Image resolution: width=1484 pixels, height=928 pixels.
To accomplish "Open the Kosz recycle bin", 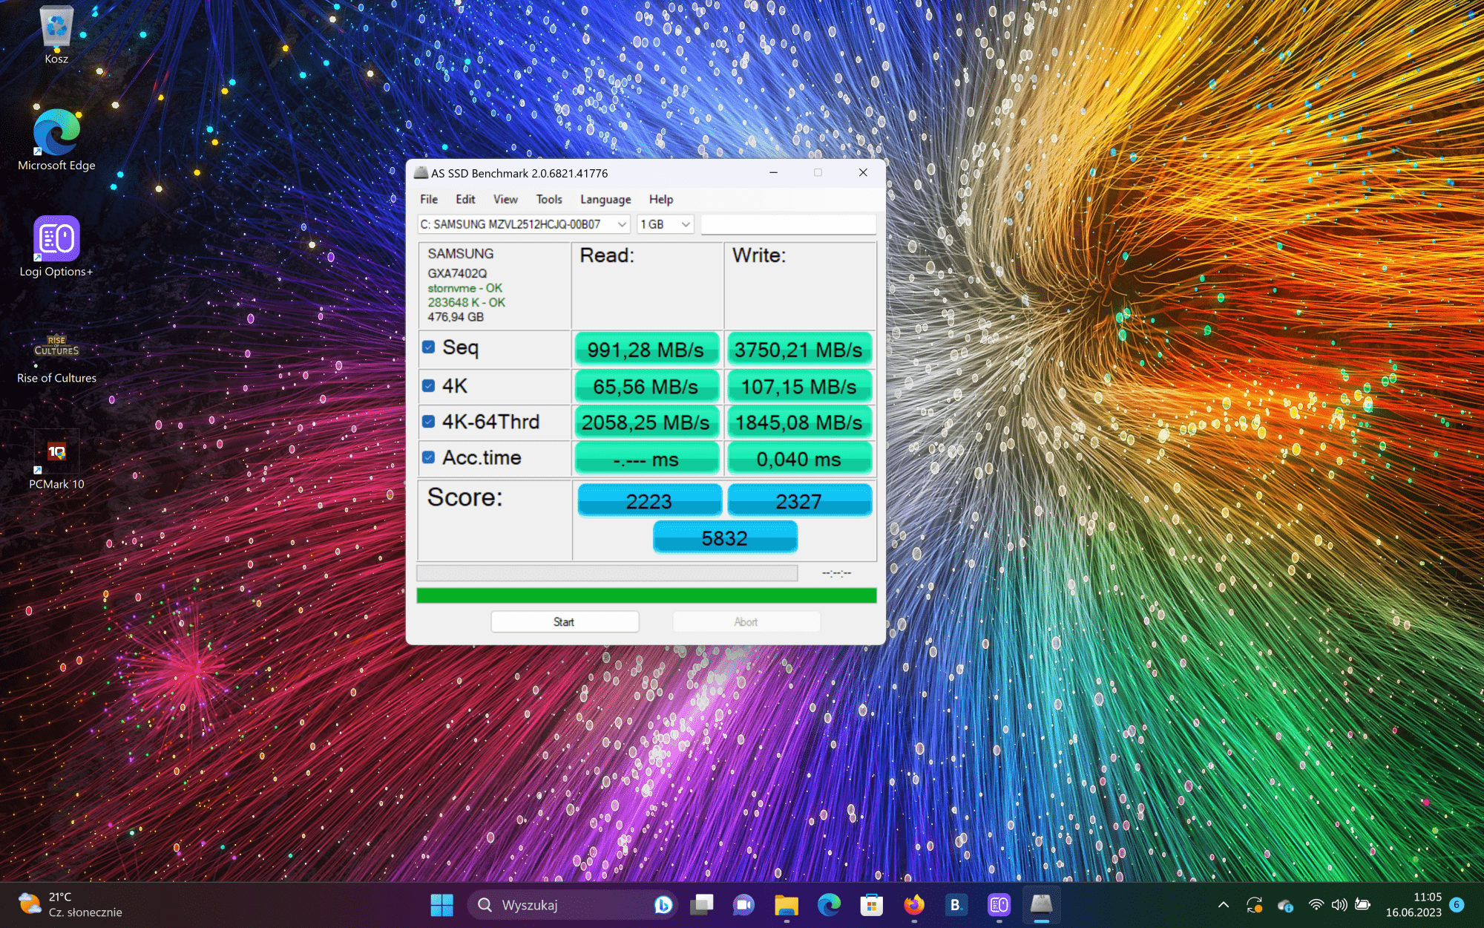I will (x=56, y=27).
